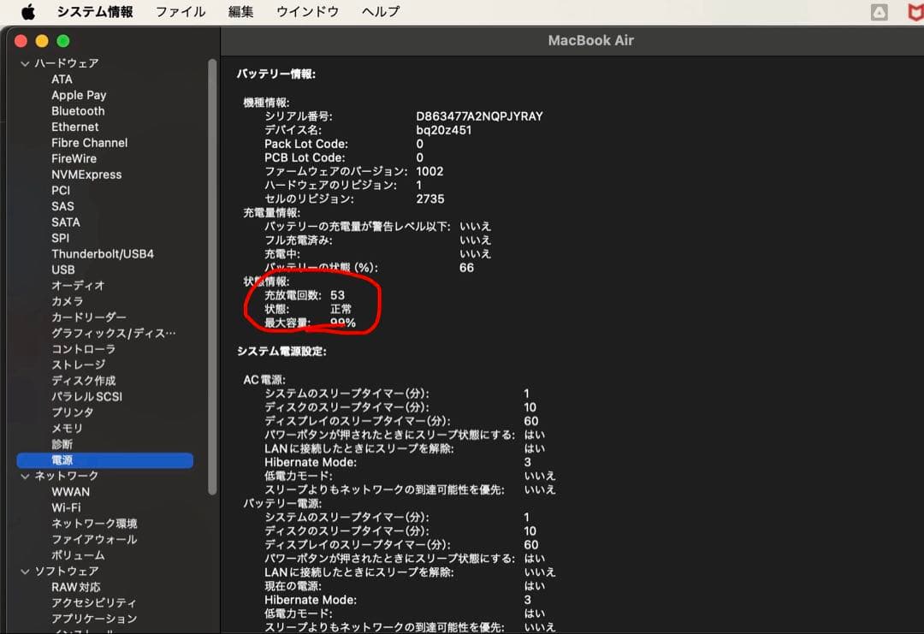Open the ウインドウ menu
This screenshot has width=924, height=634.
pyautogui.click(x=307, y=12)
